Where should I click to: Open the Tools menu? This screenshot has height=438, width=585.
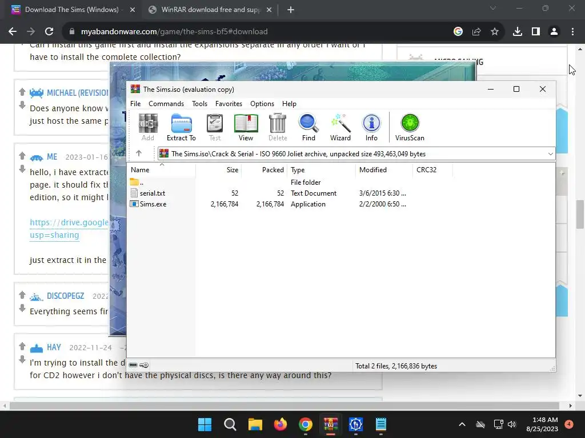coord(199,104)
